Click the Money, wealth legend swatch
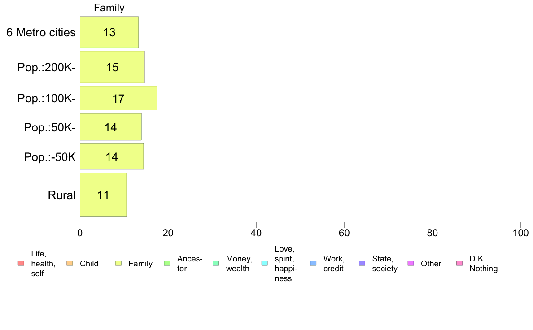This screenshot has width=533, height=330. click(x=216, y=263)
